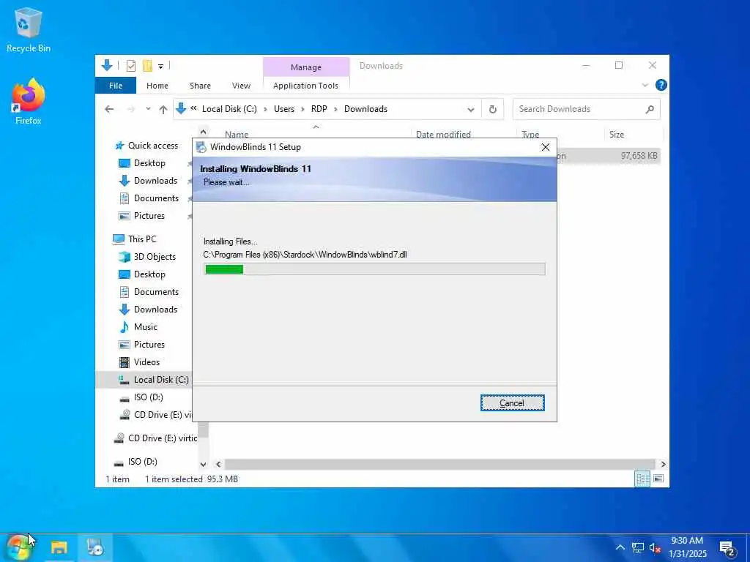Click the muted volume tray icon

(655, 547)
